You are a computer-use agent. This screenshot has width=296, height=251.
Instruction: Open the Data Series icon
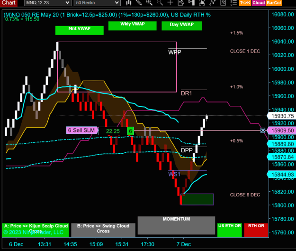[x=202, y=3]
